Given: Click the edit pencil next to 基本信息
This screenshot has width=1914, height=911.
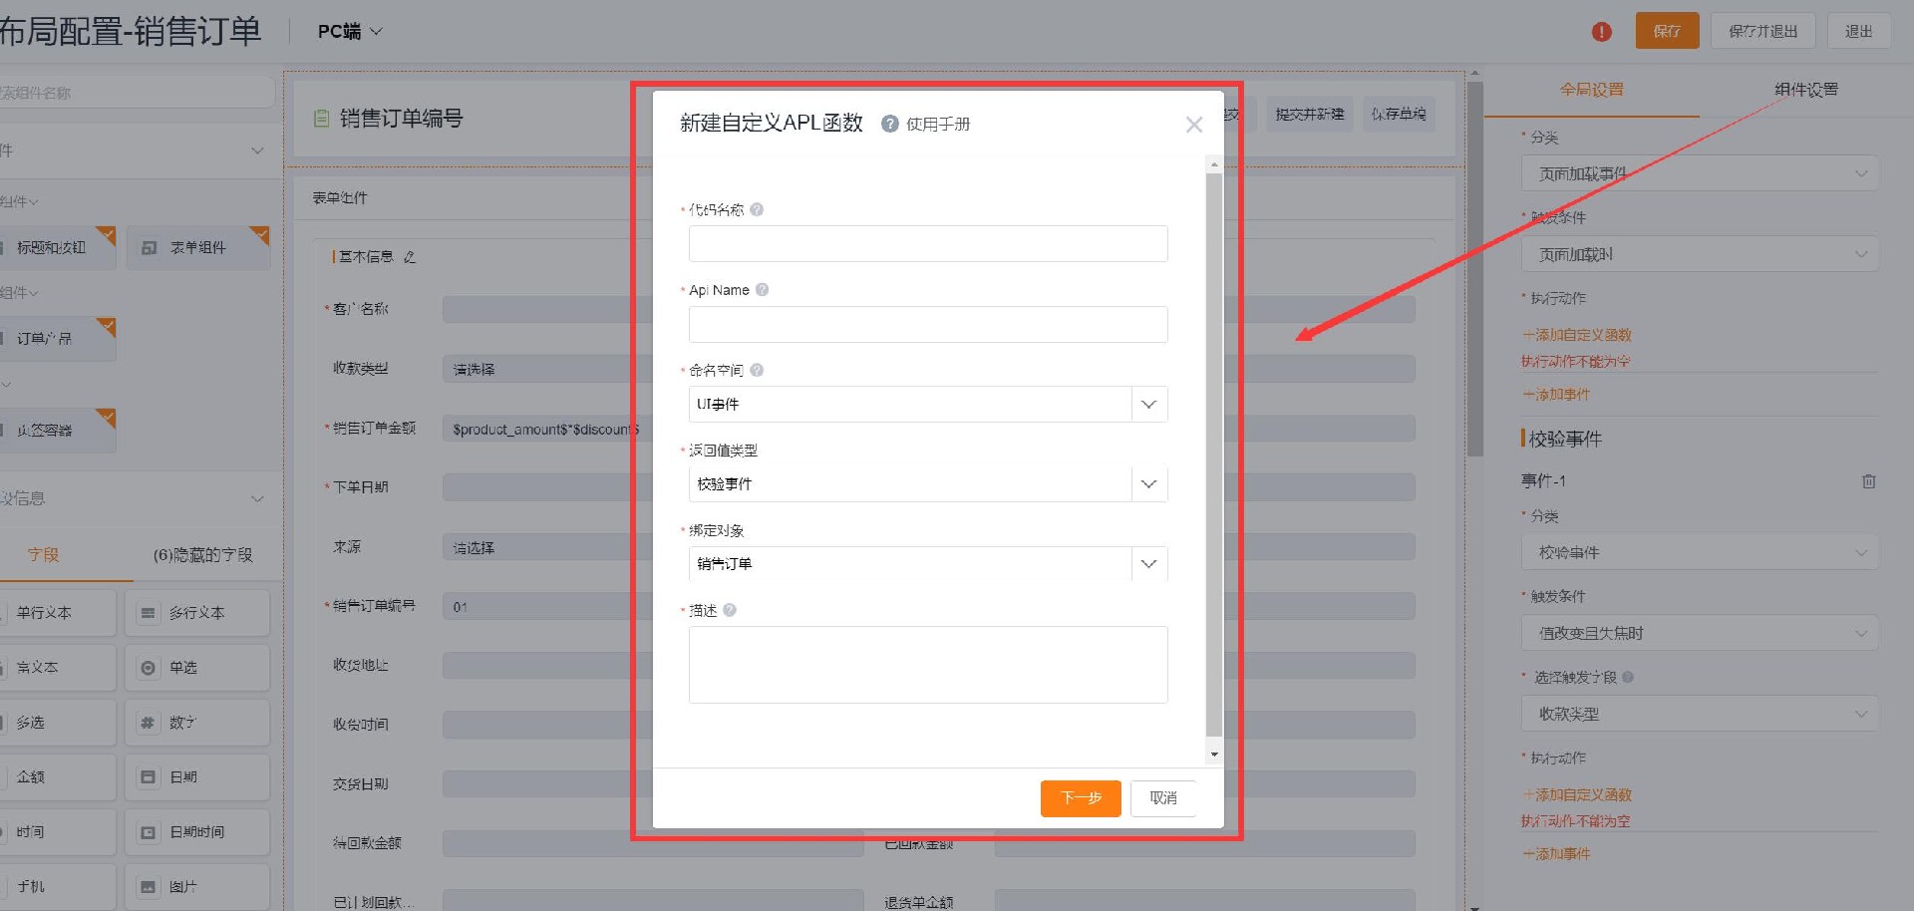Looking at the screenshot, I should (410, 257).
